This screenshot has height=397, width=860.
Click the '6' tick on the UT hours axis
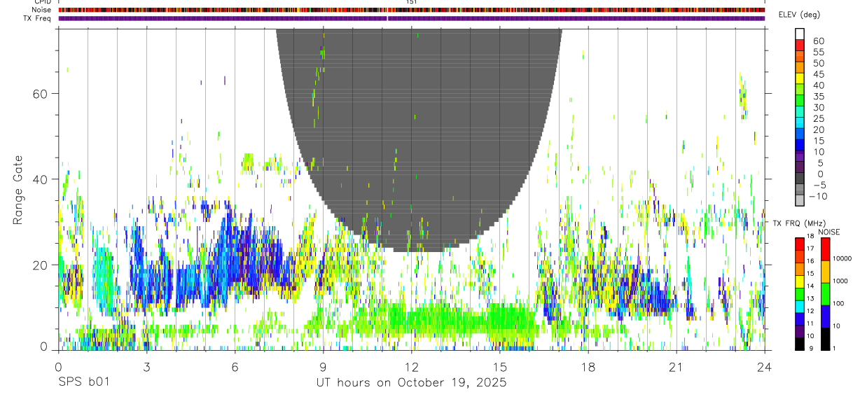235,367
